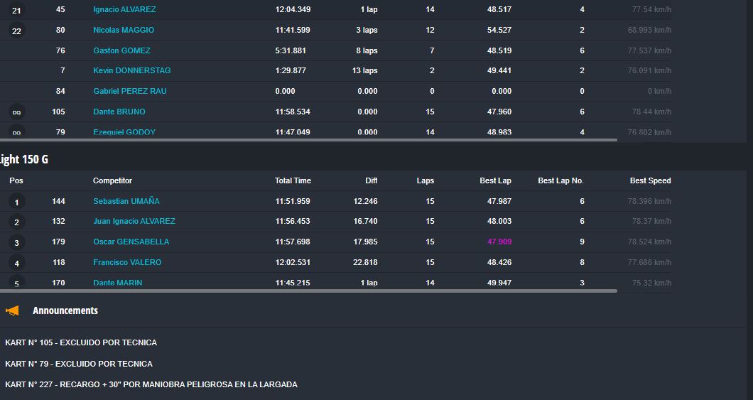Open competitor Sebastian UMAÑA's details

126,201
